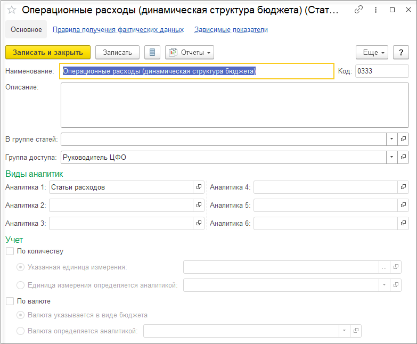Open Правила получения фактических данных link tab
The width and height of the screenshot is (417, 344).
click(x=118, y=29)
